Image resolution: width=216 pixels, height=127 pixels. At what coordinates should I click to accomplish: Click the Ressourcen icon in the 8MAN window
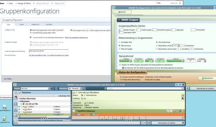(x=20, y=92)
